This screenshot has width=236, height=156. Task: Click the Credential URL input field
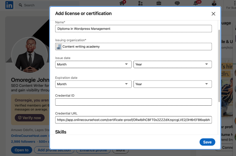coord(134,120)
